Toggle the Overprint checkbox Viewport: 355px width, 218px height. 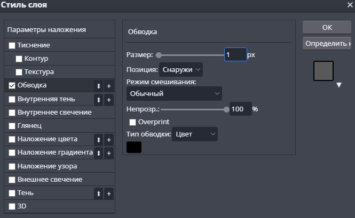click(x=133, y=122)
